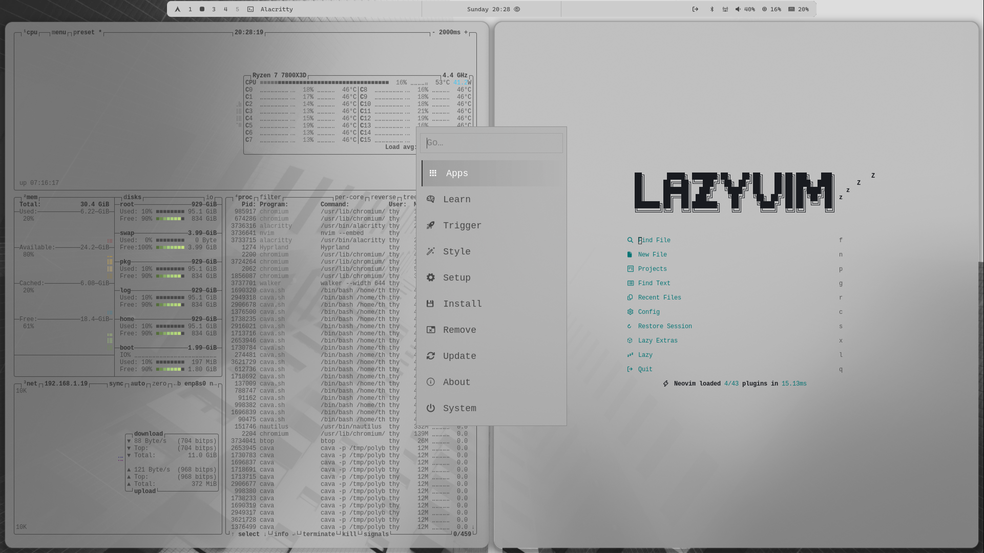Click the volume speaker icon in bar
This screenshot has height=553, width=984.
tap(738, 9)
